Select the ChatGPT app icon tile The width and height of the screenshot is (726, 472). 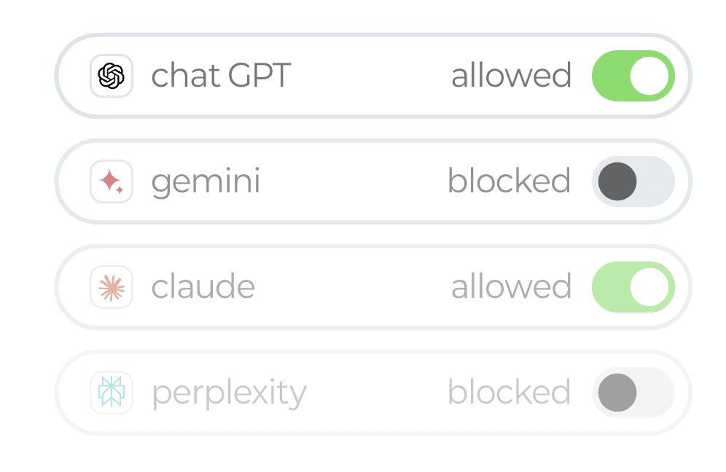tap(111, 75)
